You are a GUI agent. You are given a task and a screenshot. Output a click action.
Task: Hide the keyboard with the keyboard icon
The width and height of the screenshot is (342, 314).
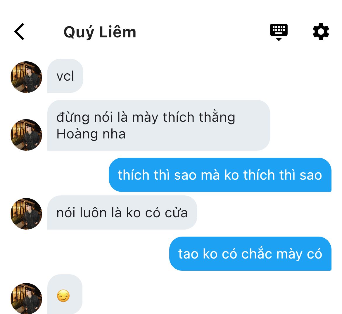click(x=279, y=32)
